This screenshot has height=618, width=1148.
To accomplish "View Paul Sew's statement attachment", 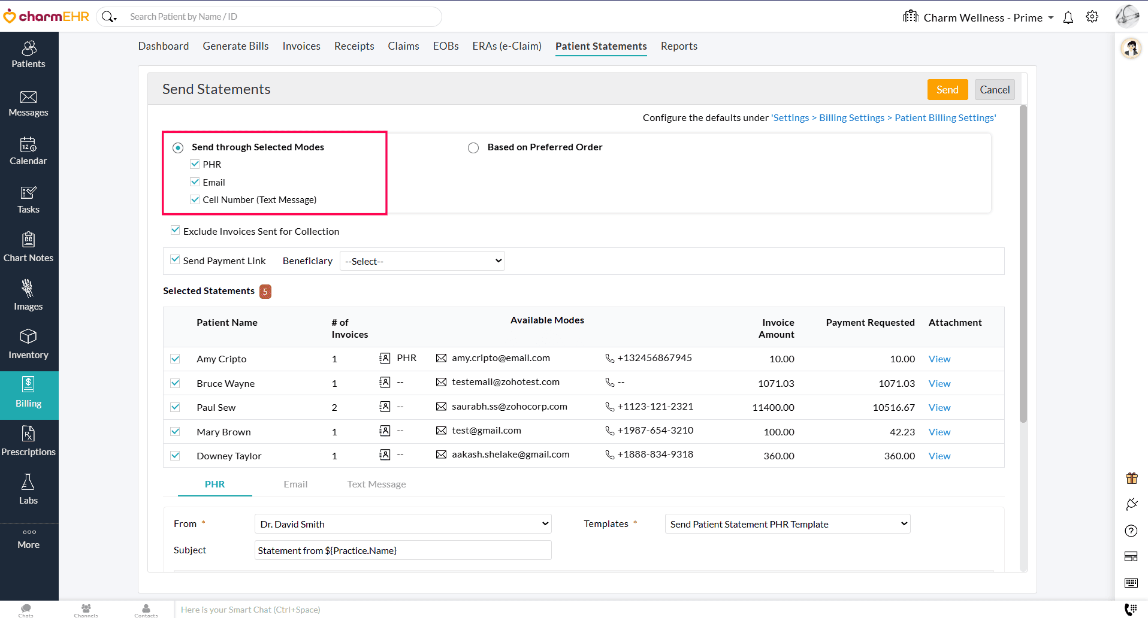I will 939,408.
